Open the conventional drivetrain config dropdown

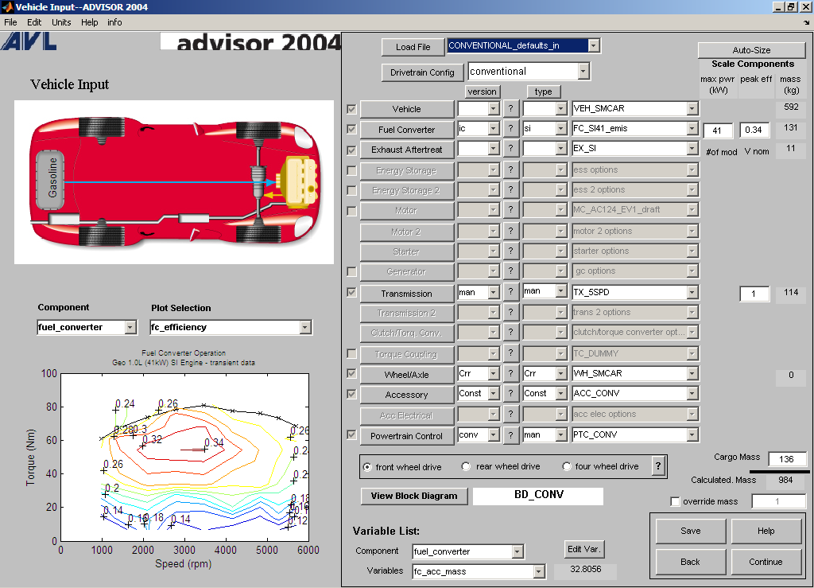[x=583, y=71]
